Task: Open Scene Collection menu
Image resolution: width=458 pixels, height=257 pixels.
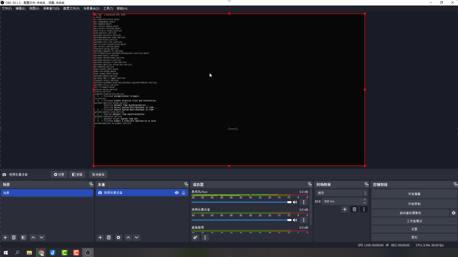Action: [x=92, y=8]
